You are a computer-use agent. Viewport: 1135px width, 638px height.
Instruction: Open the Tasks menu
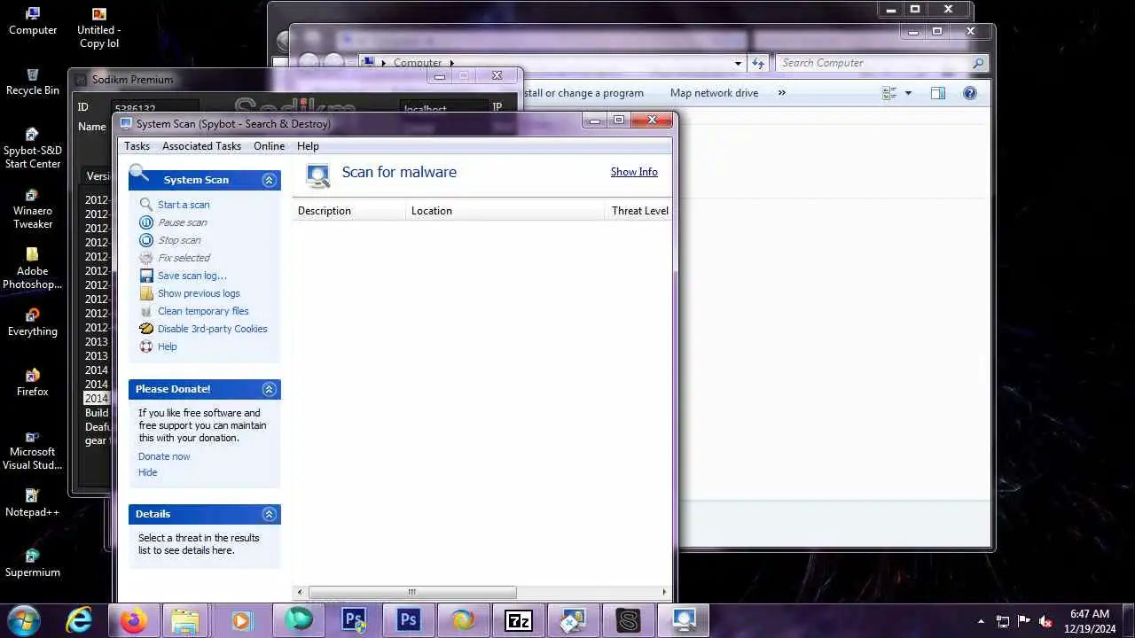(x=137, y=146)
